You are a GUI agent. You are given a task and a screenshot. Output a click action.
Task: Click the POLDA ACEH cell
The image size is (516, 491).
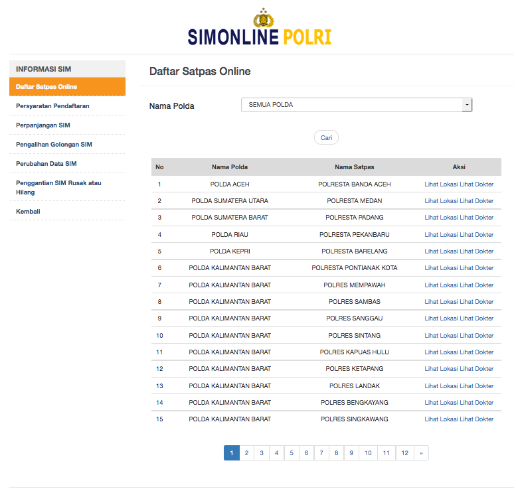point(230,184)
